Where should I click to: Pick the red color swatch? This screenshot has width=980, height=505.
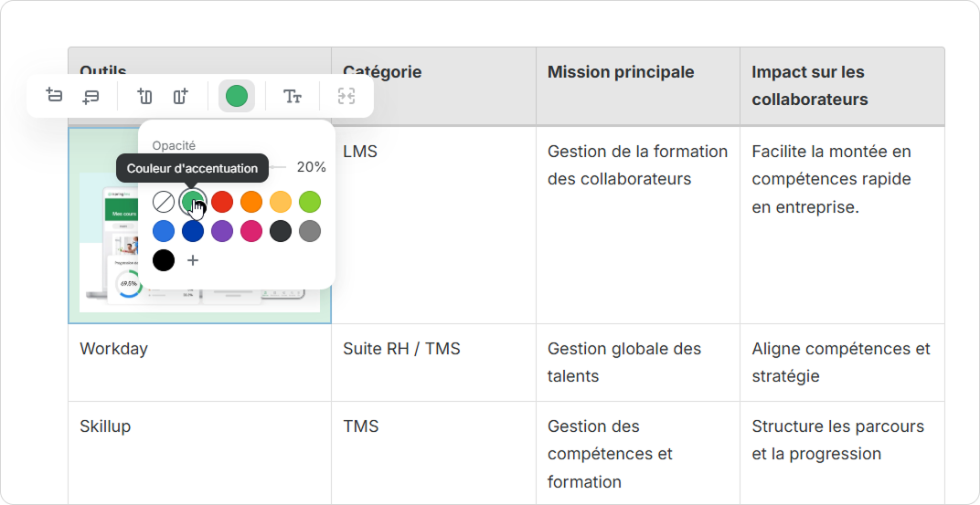point(222,202)
